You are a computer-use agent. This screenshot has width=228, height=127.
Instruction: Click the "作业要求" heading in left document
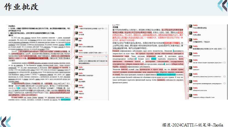click(12, 26)
